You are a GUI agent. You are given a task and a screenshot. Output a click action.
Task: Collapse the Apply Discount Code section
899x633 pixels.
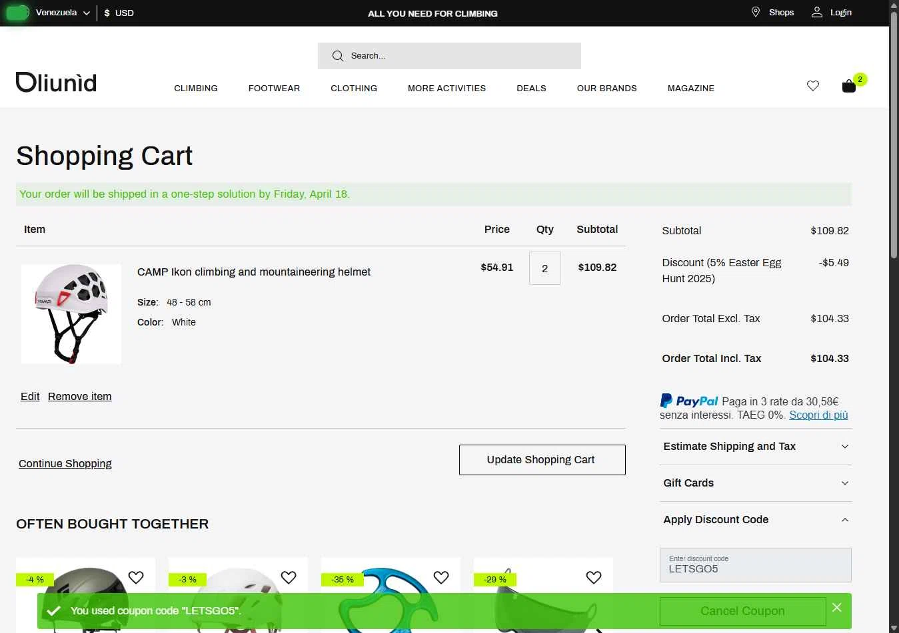(x=756, y=520)
